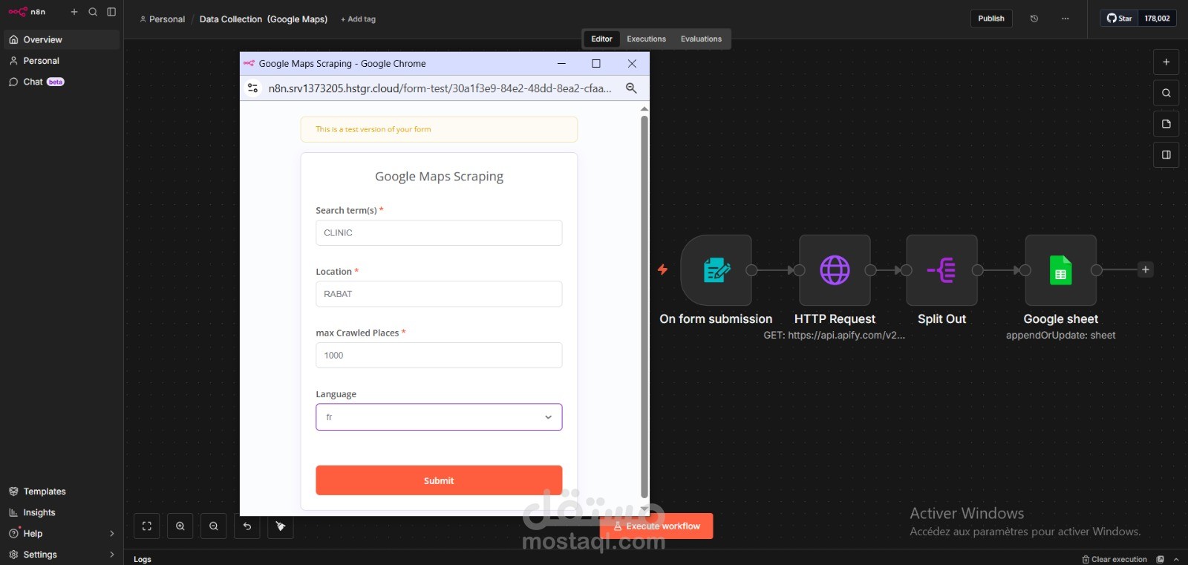Click the zoom magnifier in address bar
The image size is (1188, 565).
(631, 88)
